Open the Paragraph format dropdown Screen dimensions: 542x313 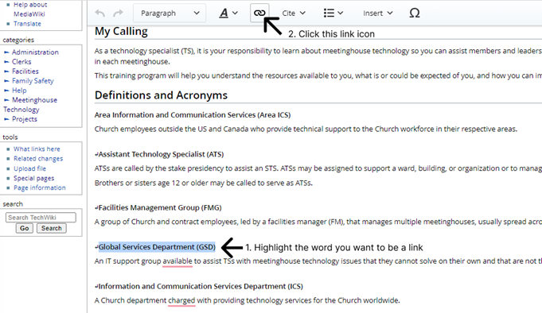click(170, 14)
